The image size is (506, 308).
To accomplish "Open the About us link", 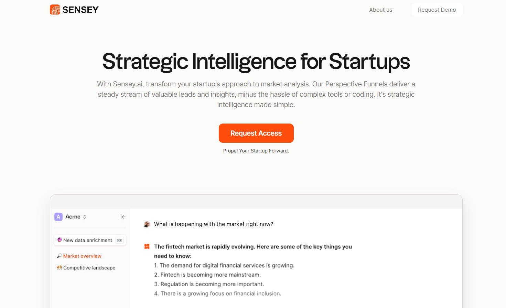I will coord(380,10).
